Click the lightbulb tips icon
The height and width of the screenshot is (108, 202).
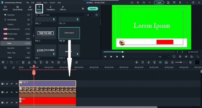coord(138,3)
